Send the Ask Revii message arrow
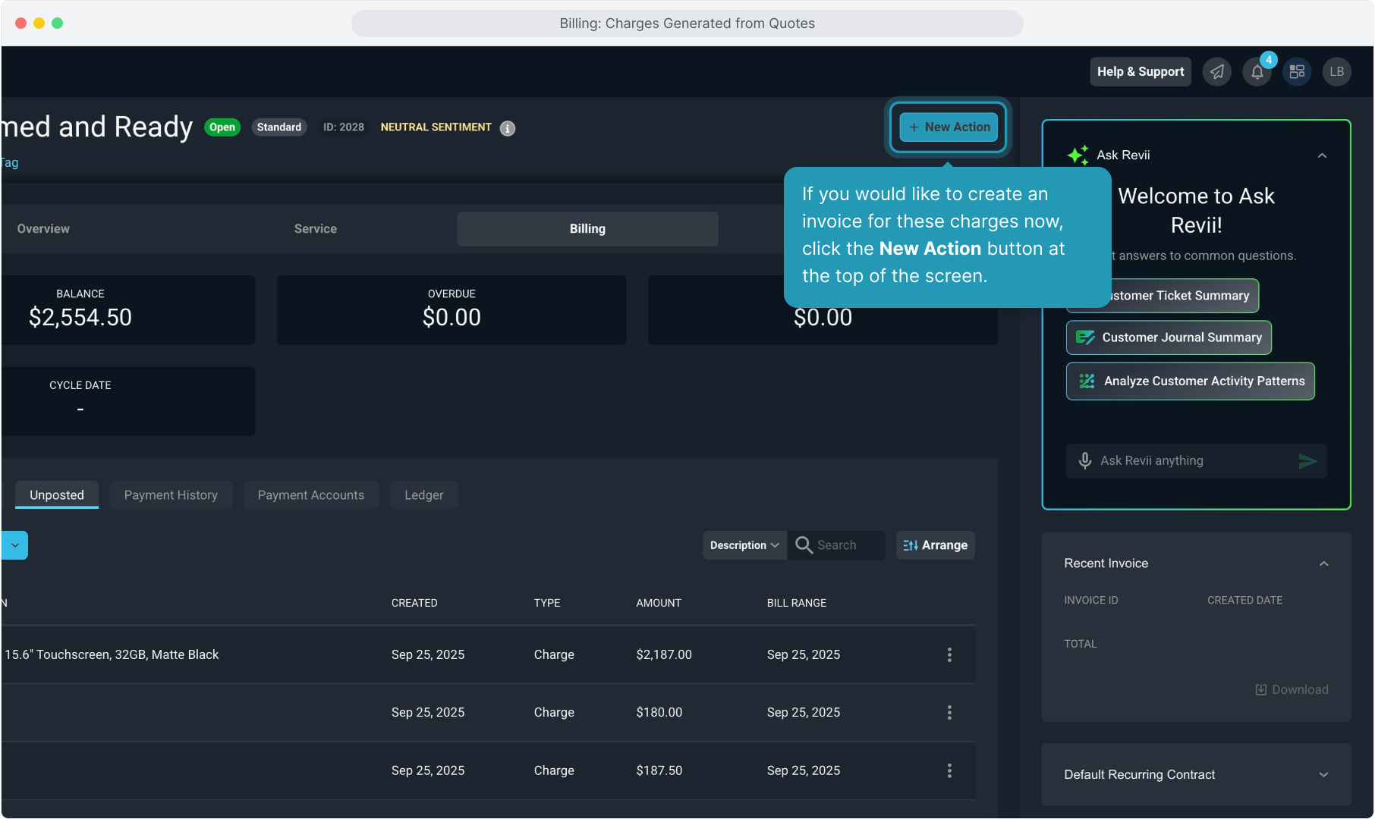 click(1307, 460)
